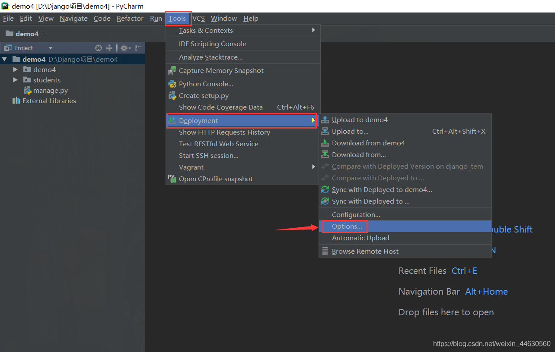Click the Capture Memory Snapshot chip icon
This screenshot has width=555, height=352.
[172, 70]
